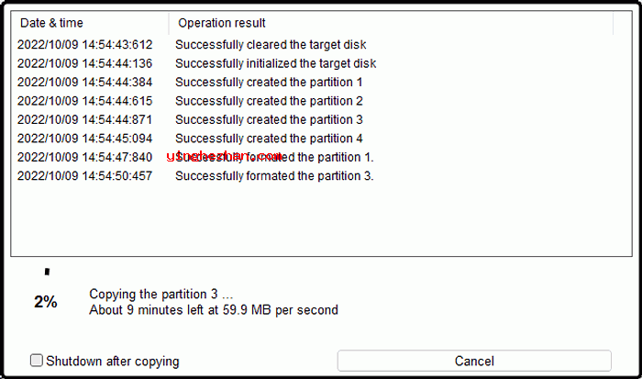
Task: Click the progress bar indicator above 2%
Action: [47, 273]
